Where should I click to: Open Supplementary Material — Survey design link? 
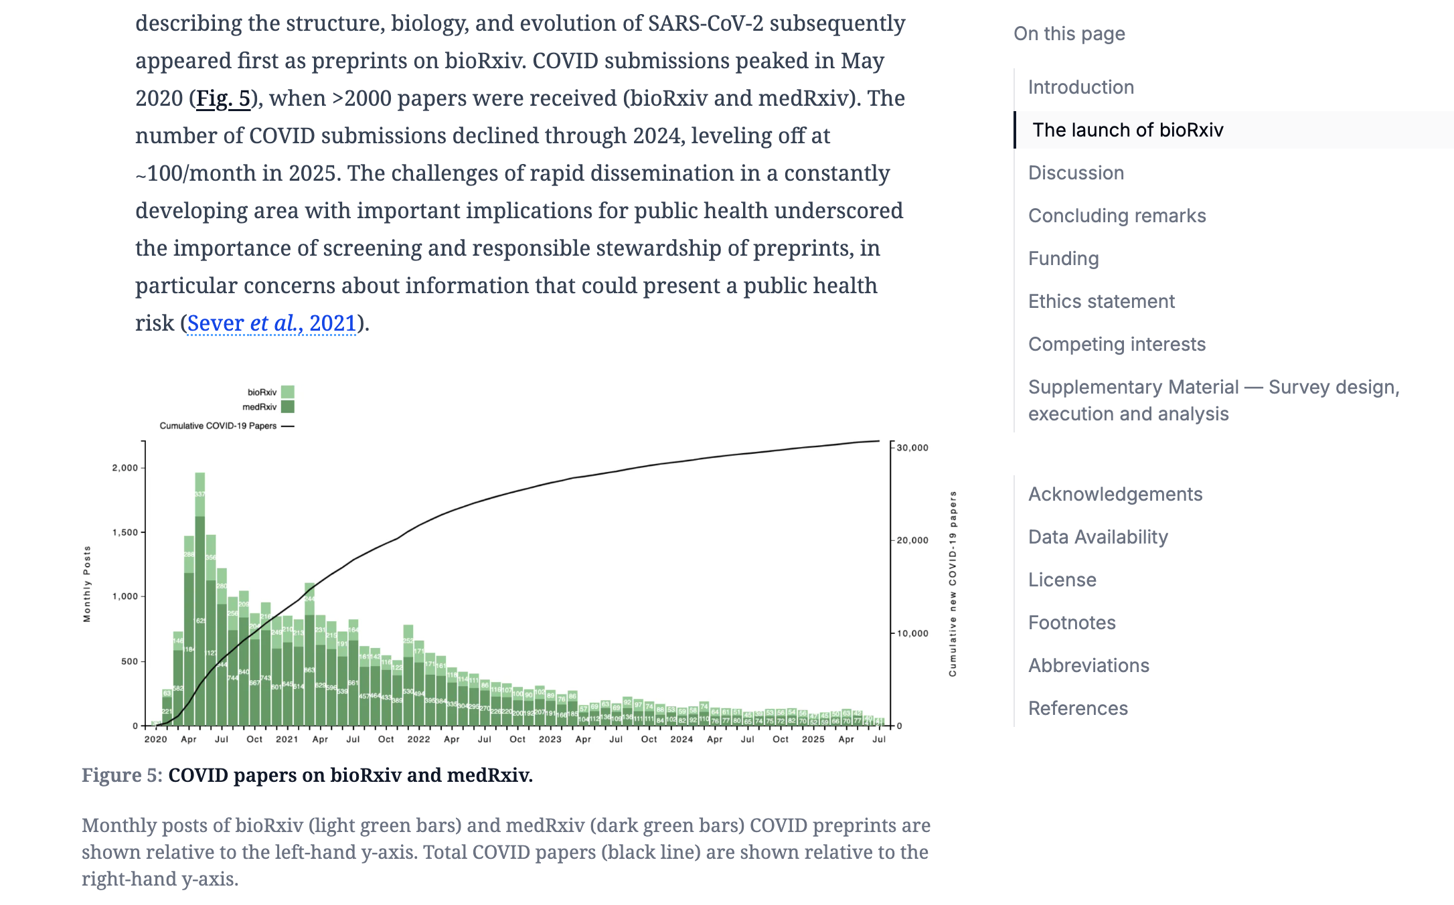pyautogui.click(x=1214, y=400)
